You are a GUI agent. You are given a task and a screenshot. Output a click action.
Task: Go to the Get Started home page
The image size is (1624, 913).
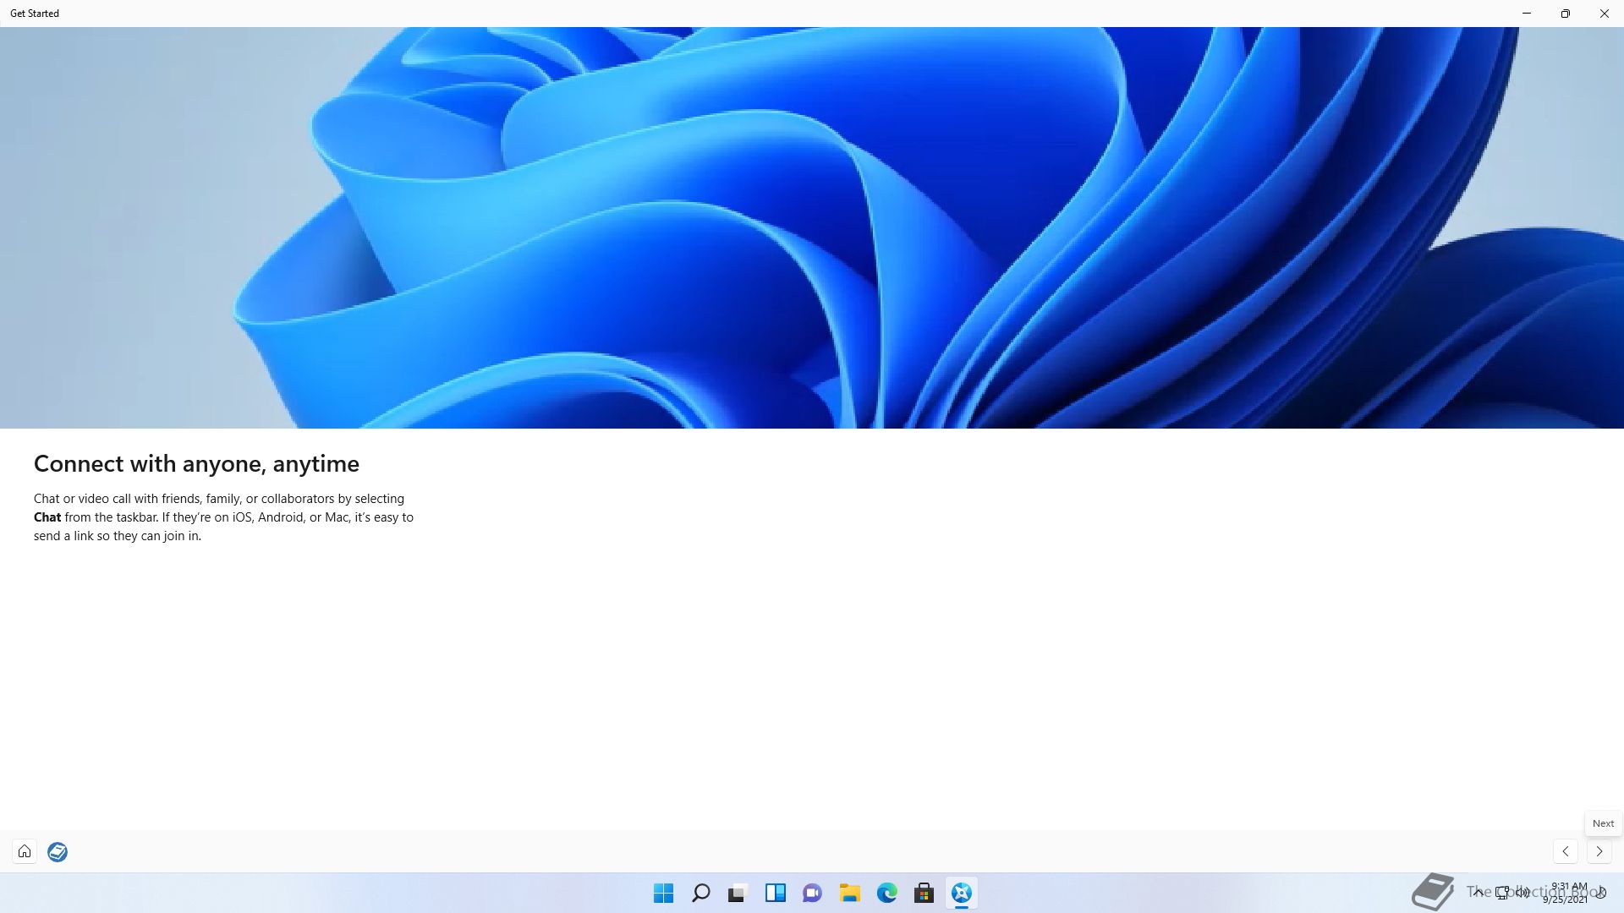(x=25, y=851)
